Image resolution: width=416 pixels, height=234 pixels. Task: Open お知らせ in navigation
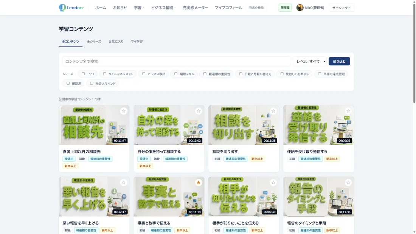pyautogui.click(x=120, y=8)
